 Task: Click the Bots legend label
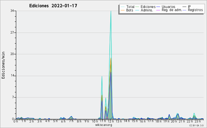coord(130,10)
